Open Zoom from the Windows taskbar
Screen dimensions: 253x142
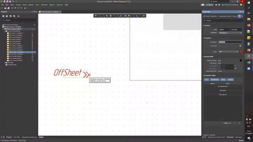click(x=249, y=69)
